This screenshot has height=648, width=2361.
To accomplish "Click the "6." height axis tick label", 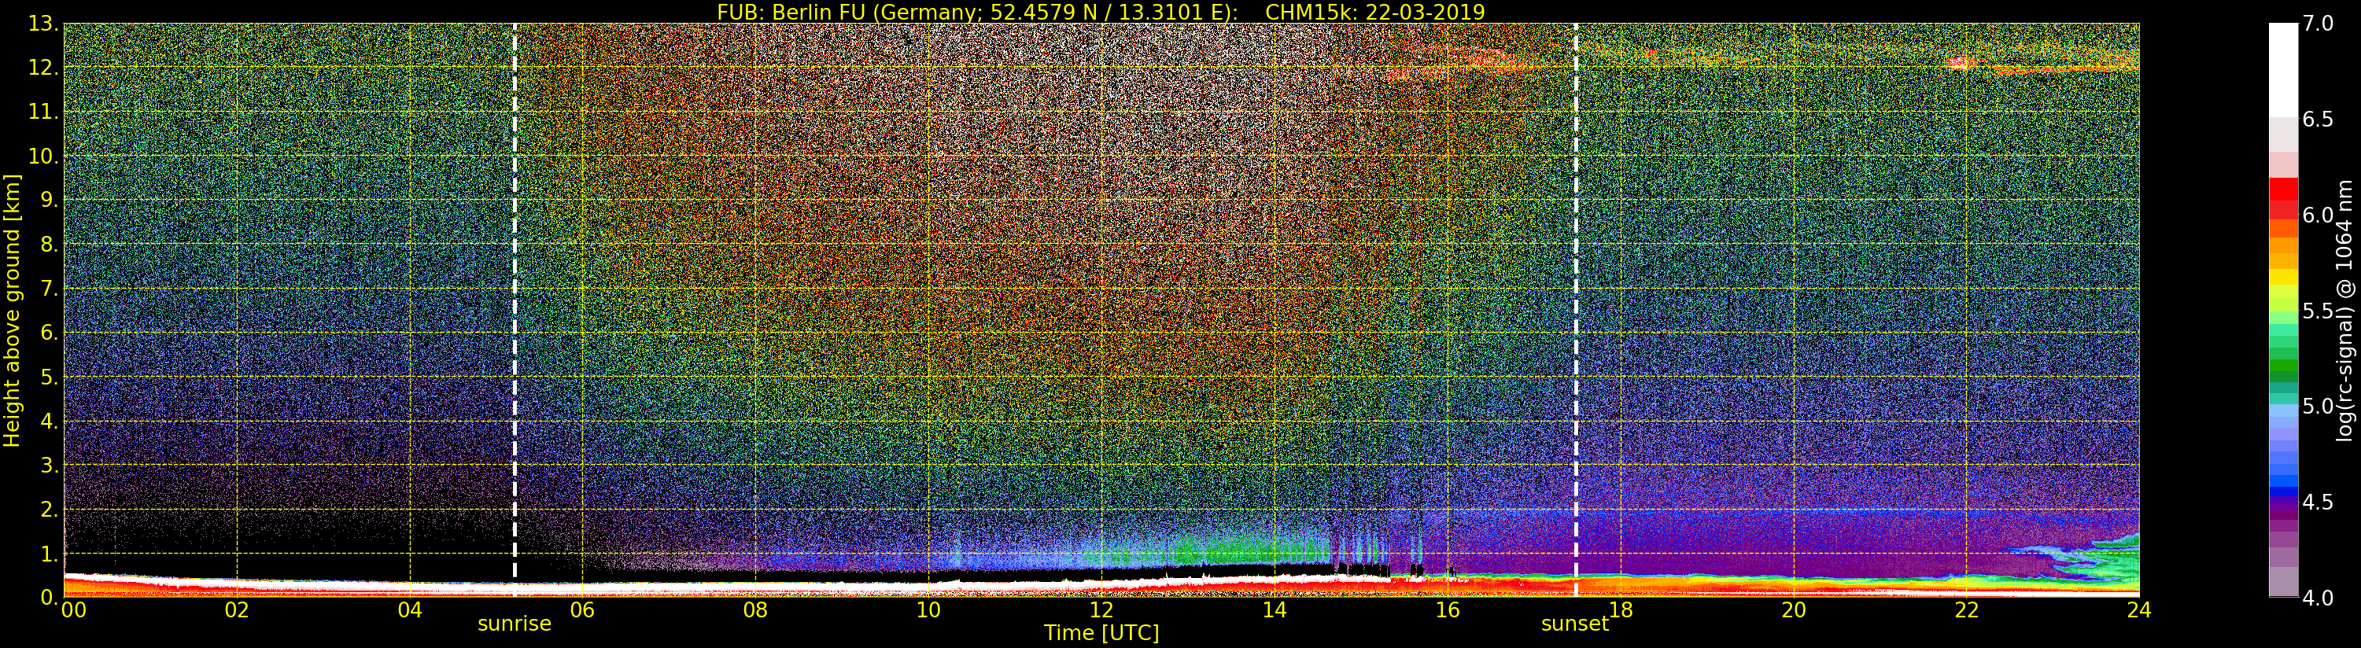I will [50, 333].
